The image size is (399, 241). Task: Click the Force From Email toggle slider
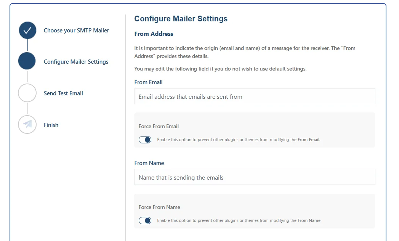pos(145,140)
